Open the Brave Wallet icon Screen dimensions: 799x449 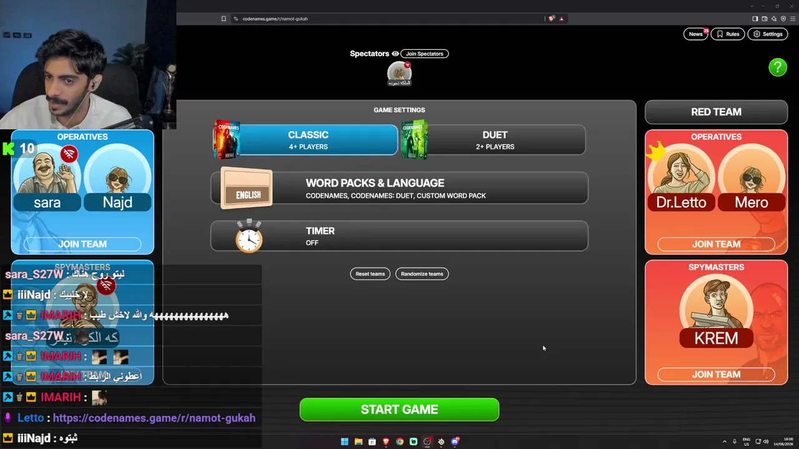(764, 19)
